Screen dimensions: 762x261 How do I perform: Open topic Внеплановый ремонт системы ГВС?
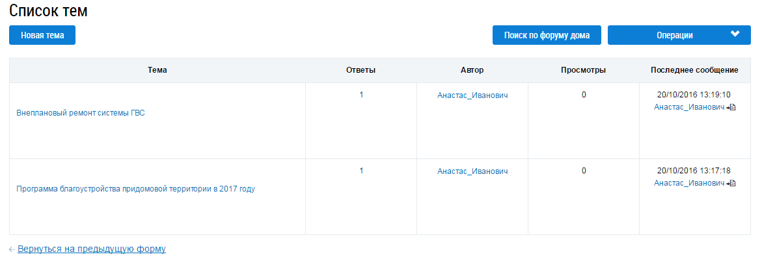click(81, 113)
